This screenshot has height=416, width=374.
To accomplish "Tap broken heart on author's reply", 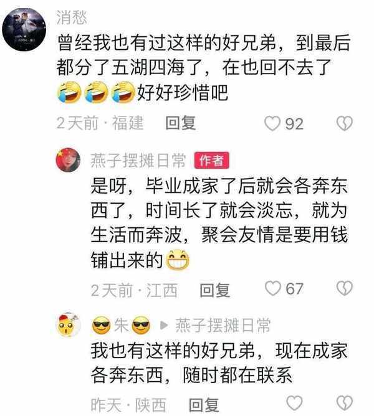I will (x=345, y=288).
